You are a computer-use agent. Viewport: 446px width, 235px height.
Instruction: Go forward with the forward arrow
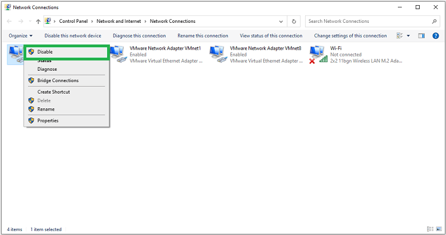[21, 21]
